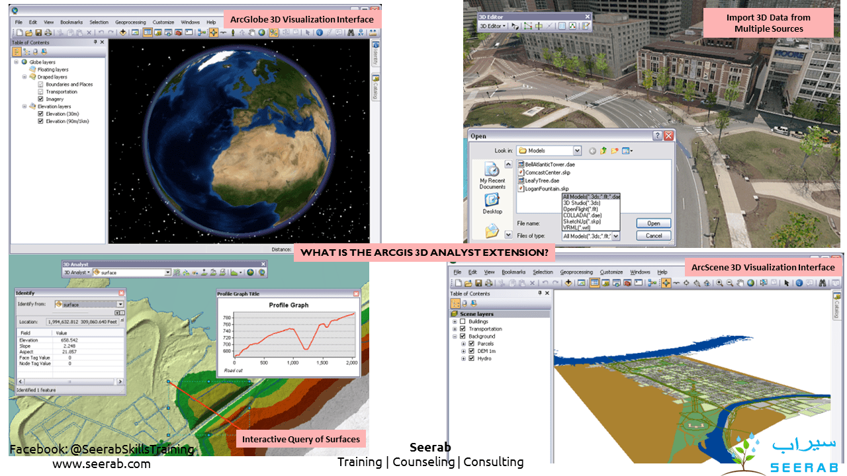Collapse the Globe layers tree node
This screenshot has height=476, width=847.
pyautogui.click(x=15, y=62)
